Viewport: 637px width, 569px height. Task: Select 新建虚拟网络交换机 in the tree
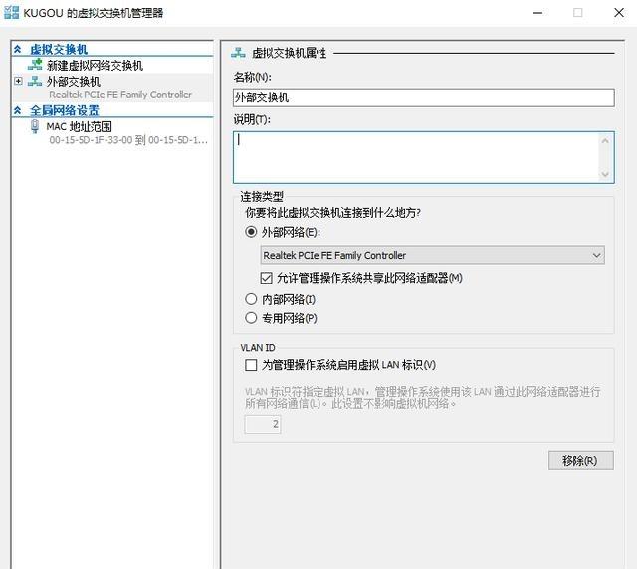[x=95, y=65]
